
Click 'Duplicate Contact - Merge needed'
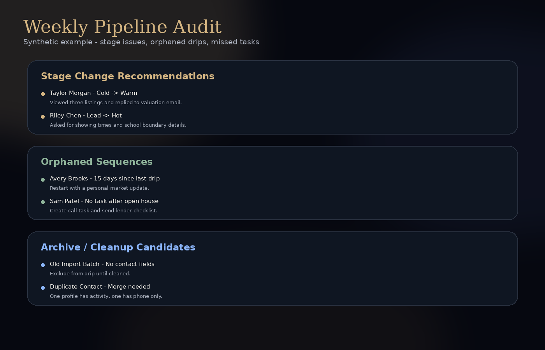click(100, 287)
